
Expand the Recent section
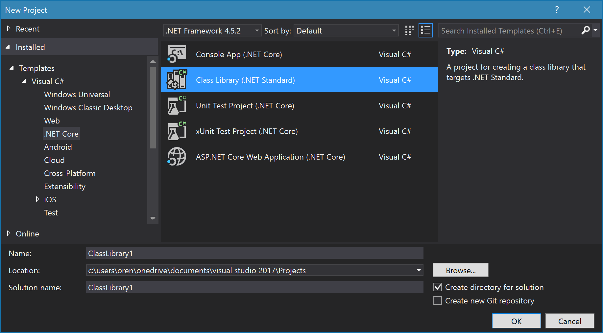(9, 29)
